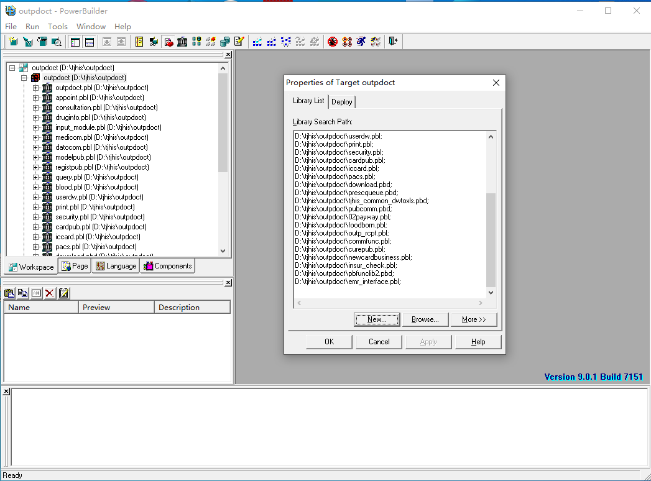The width and height of the screenshot is (651, 481).
Task: Expand the medicom.pbl library node
Action: click(35, 137)
